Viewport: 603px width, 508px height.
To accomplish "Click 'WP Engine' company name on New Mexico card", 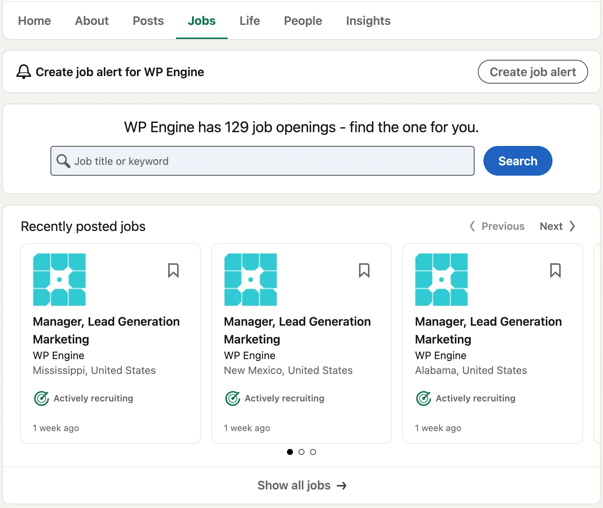I will coord(250,355).
